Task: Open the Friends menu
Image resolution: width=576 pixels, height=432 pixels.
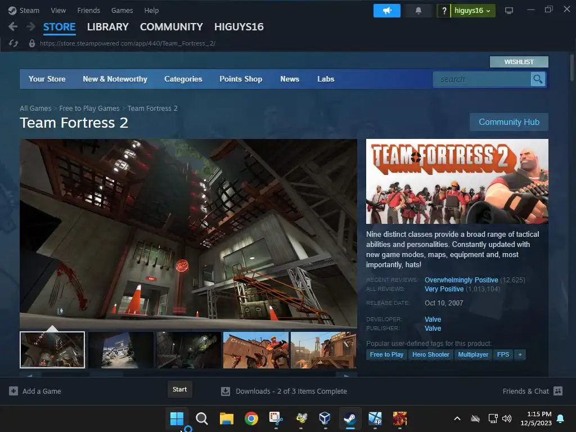Action: point(88,10)
